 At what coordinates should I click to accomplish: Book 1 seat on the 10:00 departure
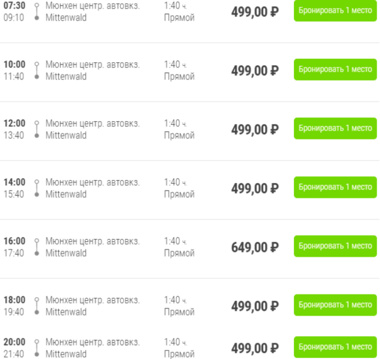click(335, 70)
